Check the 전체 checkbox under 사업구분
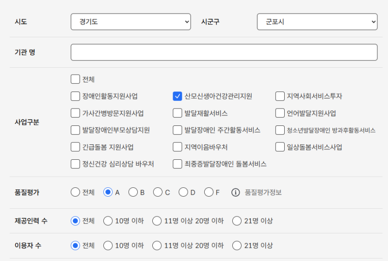 pyautogui.click(x=75, y=79)
